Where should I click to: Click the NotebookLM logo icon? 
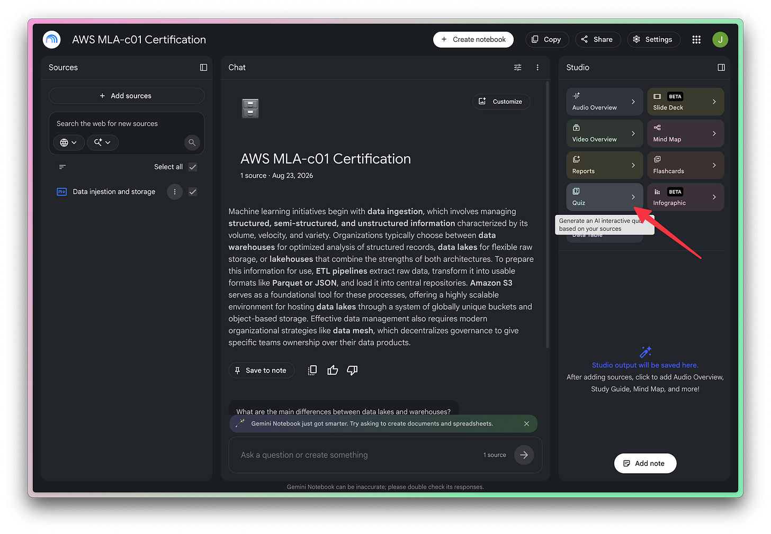click(52, 40)
